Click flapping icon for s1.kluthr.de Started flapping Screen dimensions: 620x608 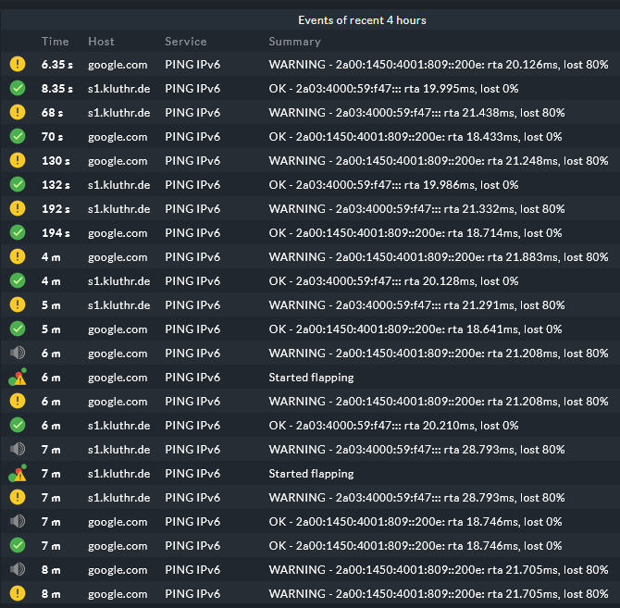(18, 473)
